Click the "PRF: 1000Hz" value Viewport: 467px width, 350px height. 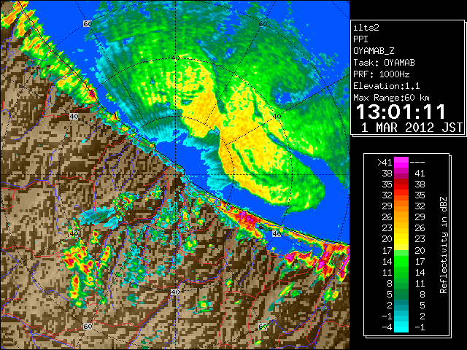pos(382,74)
